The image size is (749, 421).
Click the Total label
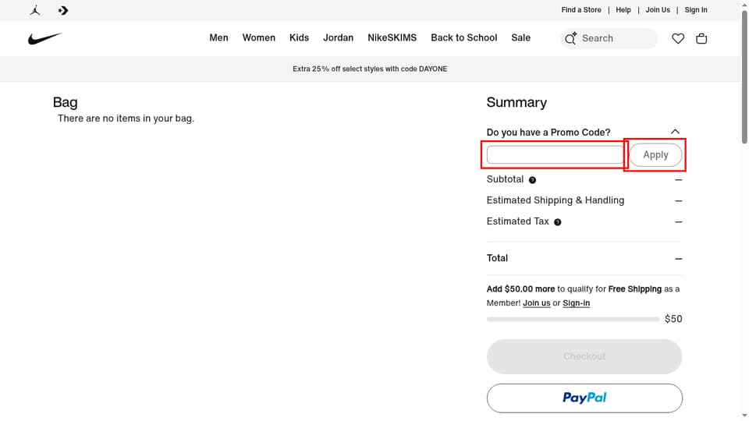497,258
